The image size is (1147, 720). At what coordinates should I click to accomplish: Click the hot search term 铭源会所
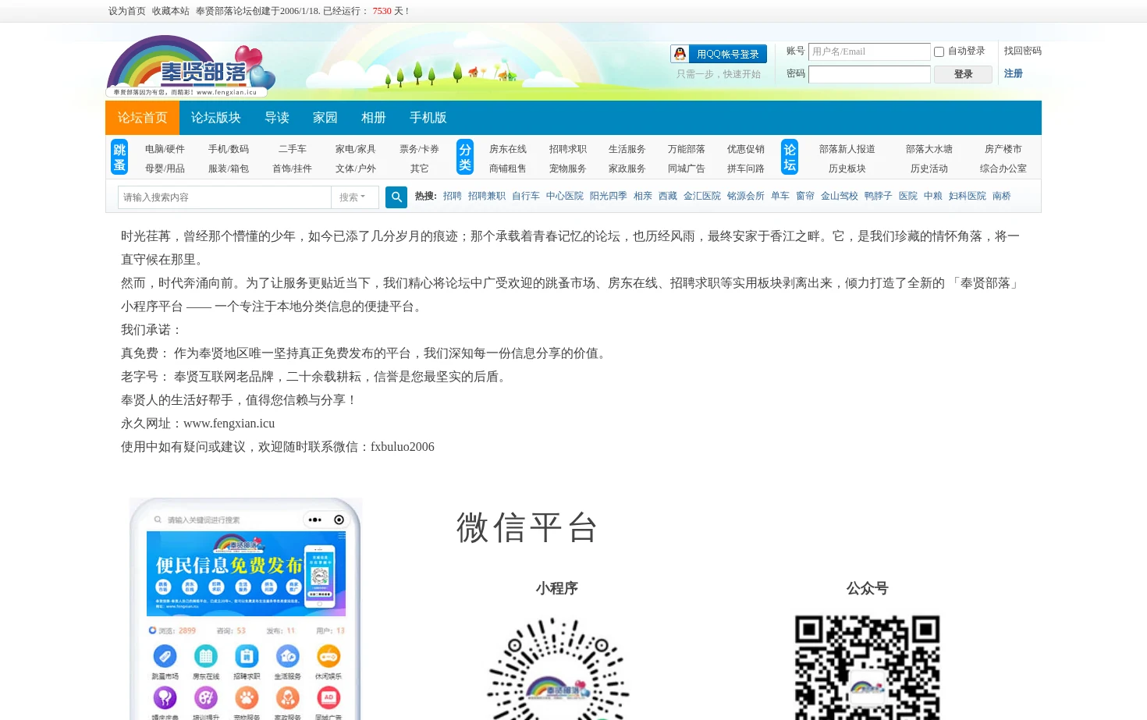746,197
